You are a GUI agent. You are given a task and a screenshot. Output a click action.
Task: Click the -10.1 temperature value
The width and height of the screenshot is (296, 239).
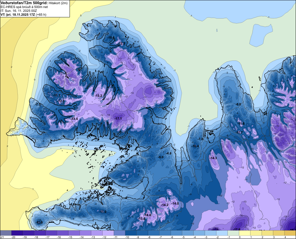pyautogui.click(x=111, y=38)
